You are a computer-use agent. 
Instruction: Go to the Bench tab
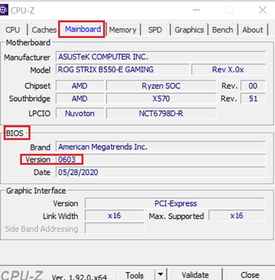[223, 30]
